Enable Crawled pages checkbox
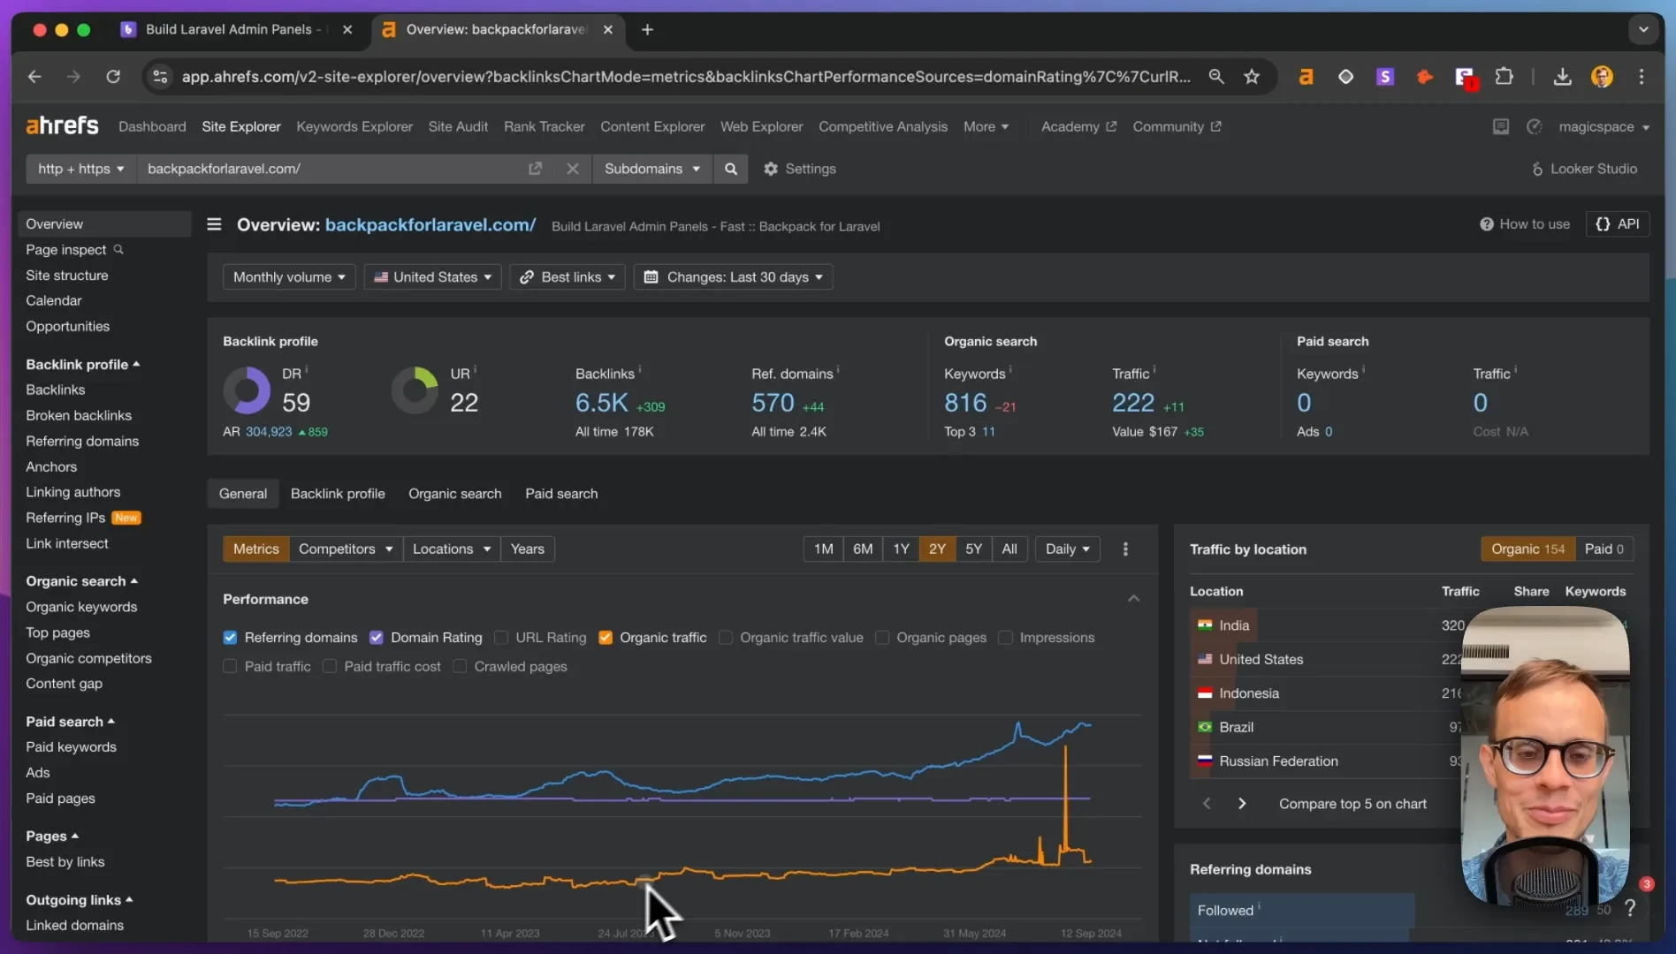Image resolution: width=1676 pixels, height=954 pixels. pyautogui.click(x=460, y=667)
